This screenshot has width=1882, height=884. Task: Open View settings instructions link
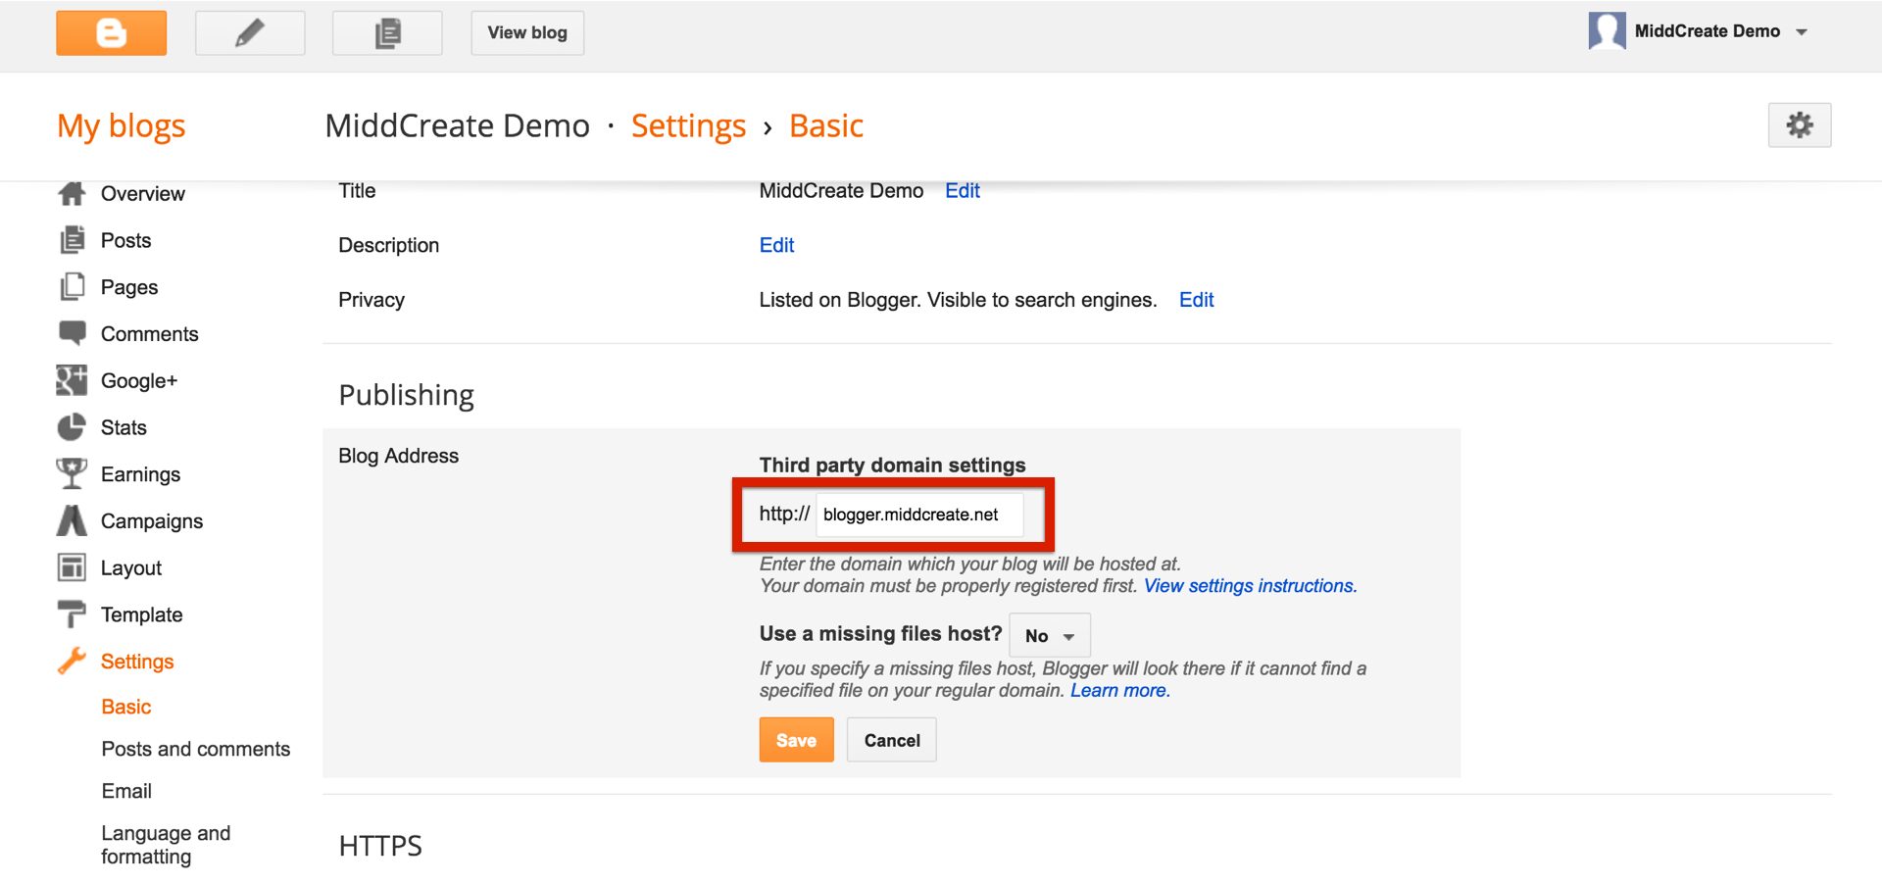(x=1250, y=586)
